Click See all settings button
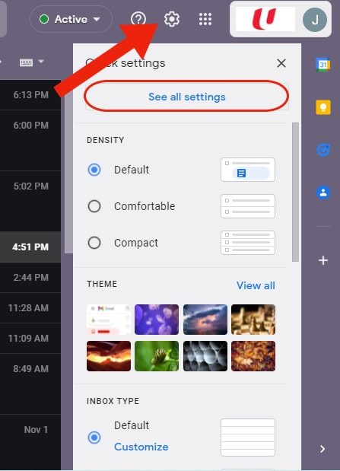Image resolution: width=340 pixels, height=471 pixels. [x=187, y=97]
